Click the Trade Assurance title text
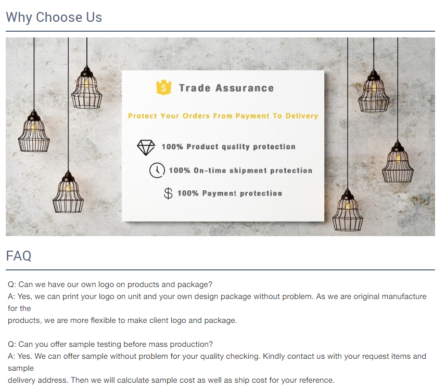 tap(226, 88)
